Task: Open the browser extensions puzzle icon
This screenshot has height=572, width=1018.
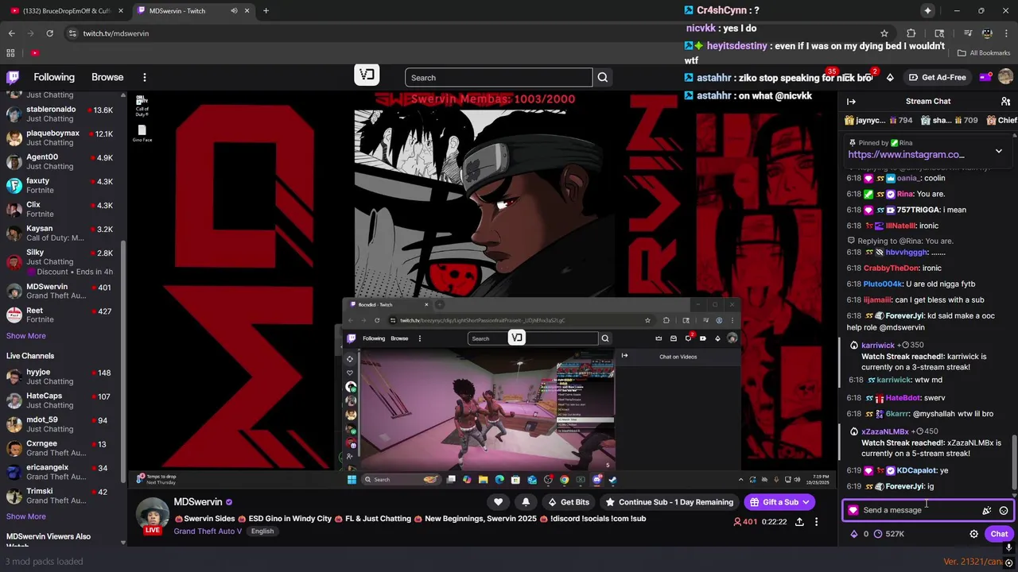Action: 911,33
